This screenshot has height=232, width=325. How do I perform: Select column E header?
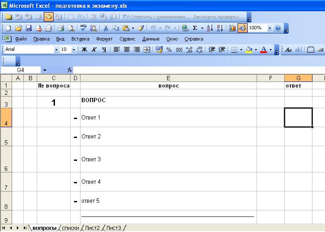click(168, 78)
